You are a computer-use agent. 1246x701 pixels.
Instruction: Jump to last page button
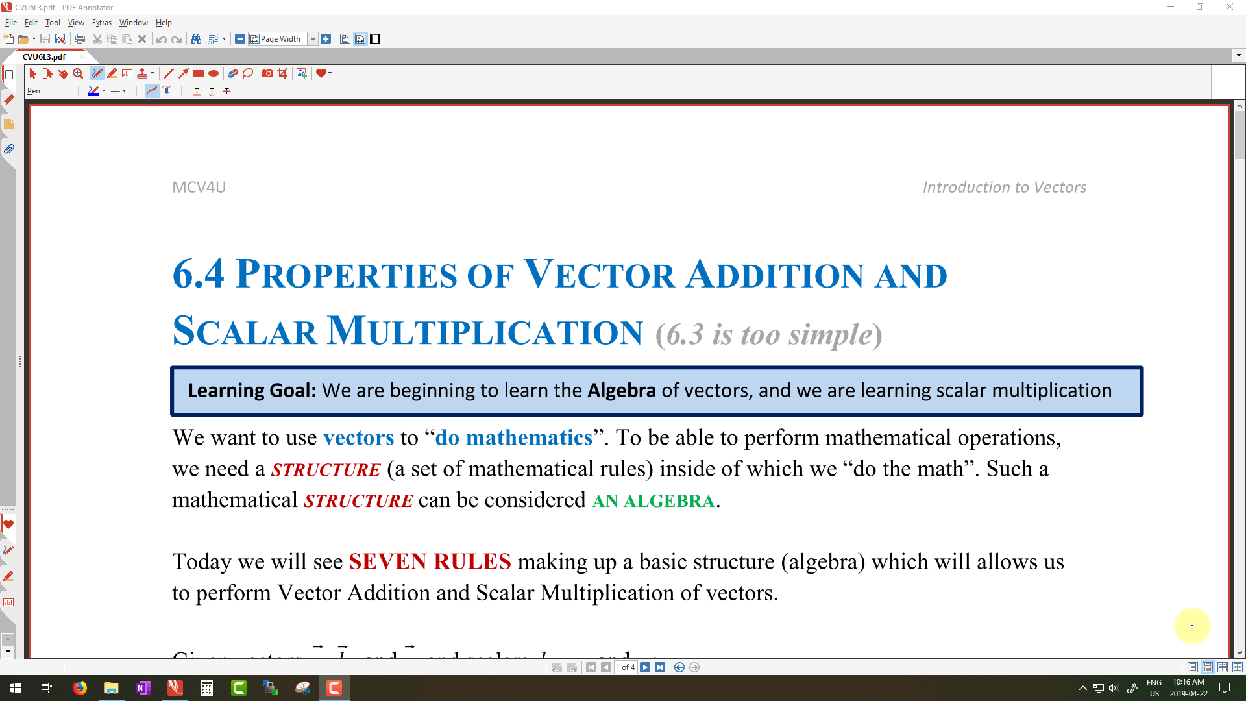click(x=660, y=667)
